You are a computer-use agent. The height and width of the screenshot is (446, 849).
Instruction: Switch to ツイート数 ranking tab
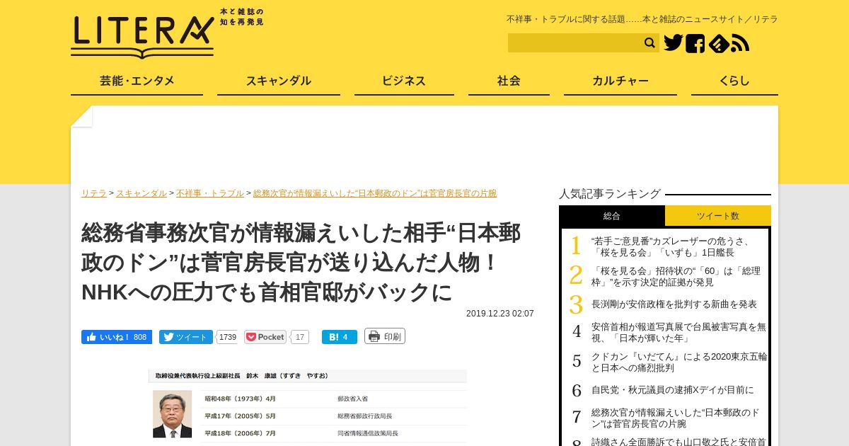[x=718, y=216]
